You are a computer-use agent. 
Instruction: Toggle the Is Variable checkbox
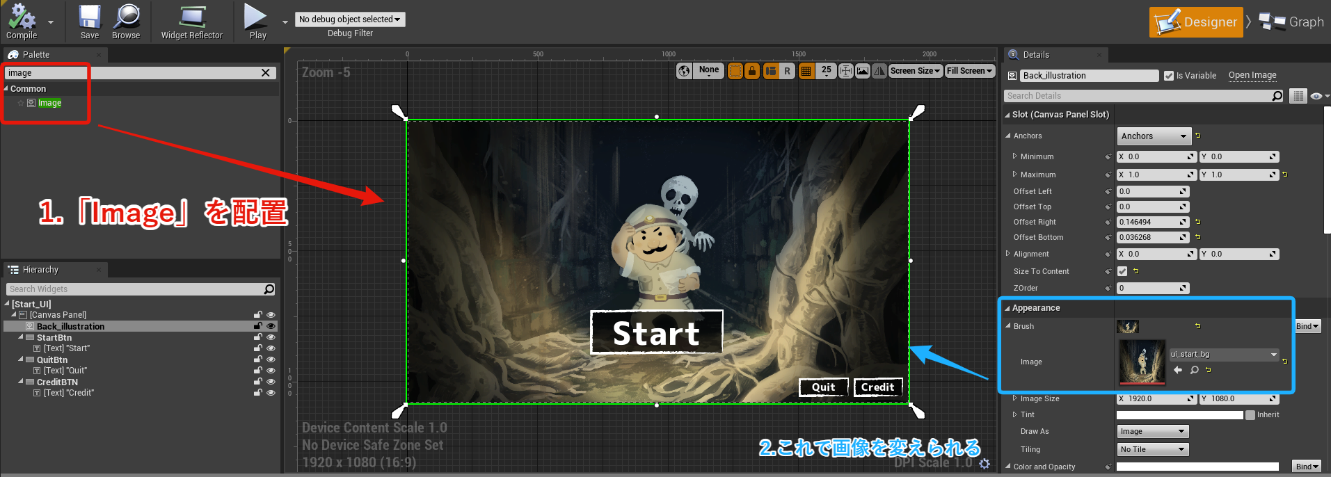pyautogui.click(x=1169, y=76)
